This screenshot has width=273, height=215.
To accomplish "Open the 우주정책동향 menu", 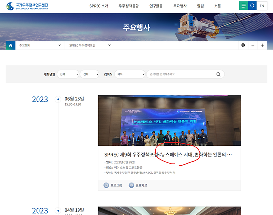I will [129, 6].
